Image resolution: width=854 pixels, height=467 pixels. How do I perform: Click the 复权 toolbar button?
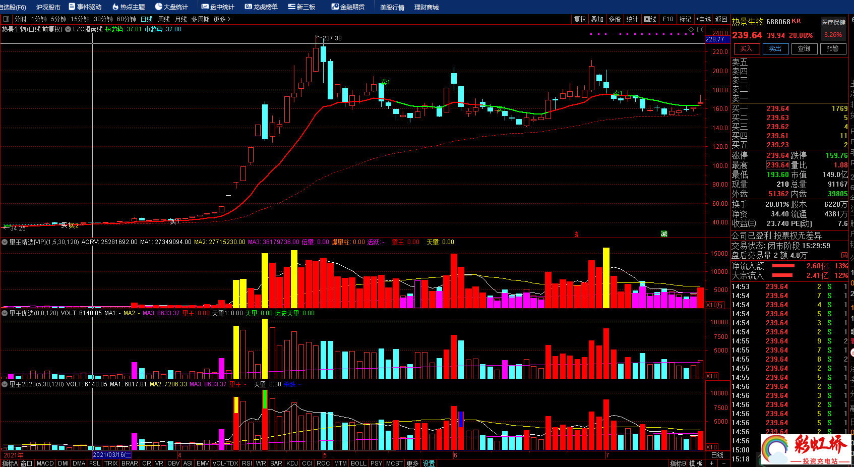(580, 19)
